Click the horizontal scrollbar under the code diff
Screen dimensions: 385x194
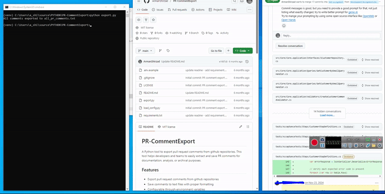coord(317,176)
